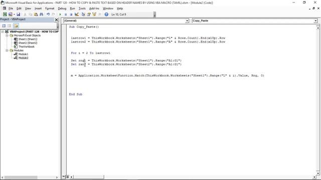The width and height of the screenshot is (321, 180).
Task: Open the Debug menu
Action: [x=62, y=8]
